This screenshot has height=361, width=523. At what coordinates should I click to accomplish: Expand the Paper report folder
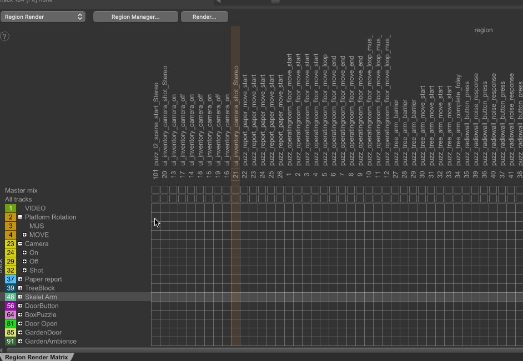20,279
